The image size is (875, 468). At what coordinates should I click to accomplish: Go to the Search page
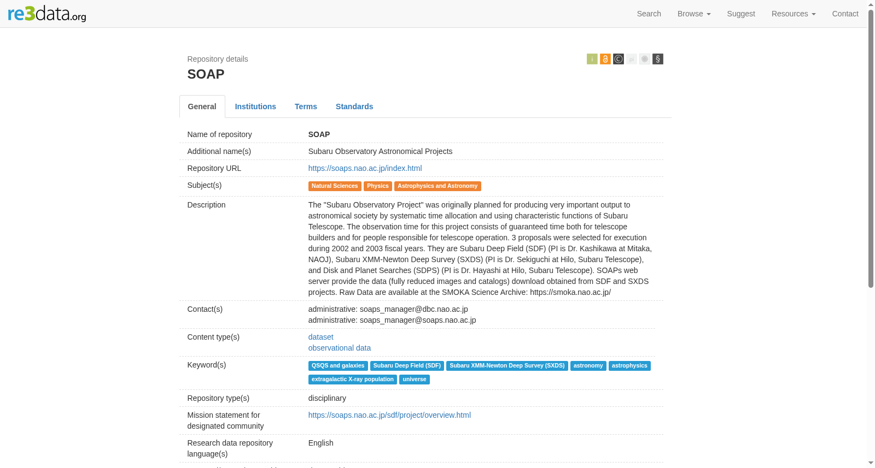649,14
